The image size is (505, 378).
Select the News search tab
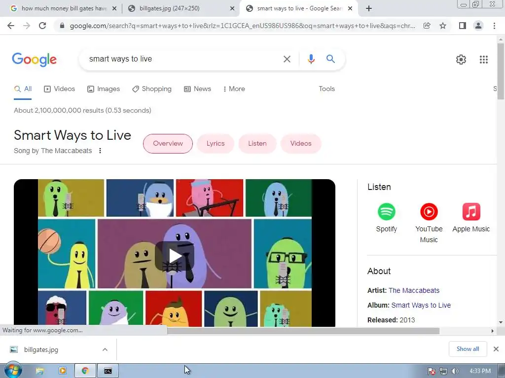(197, 89)
